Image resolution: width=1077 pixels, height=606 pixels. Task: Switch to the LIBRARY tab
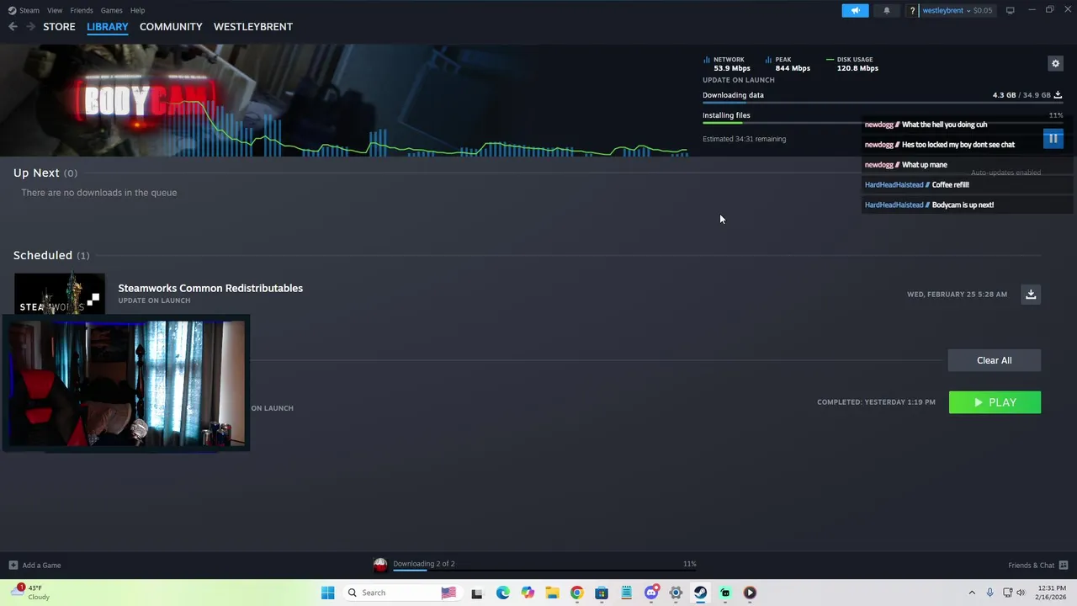click(108, 27)
